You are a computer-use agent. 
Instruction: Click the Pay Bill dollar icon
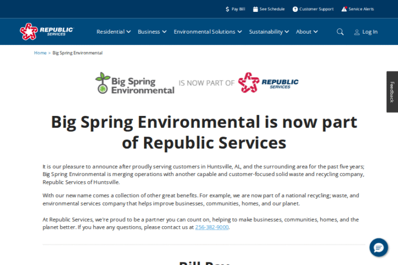click(228, 9)
